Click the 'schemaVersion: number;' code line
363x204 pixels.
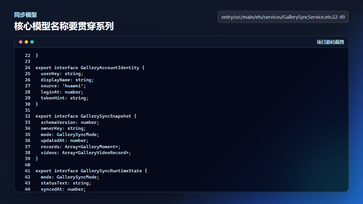[70, 122]
